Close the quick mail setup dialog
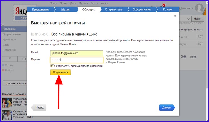The image size is (209, 122). tap(175, 16)
